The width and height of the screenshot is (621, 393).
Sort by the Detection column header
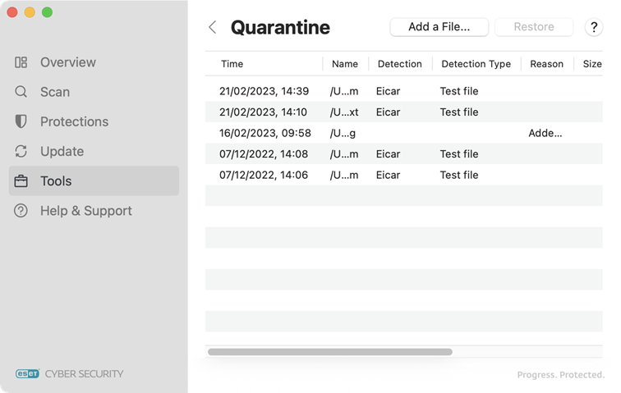400,64
